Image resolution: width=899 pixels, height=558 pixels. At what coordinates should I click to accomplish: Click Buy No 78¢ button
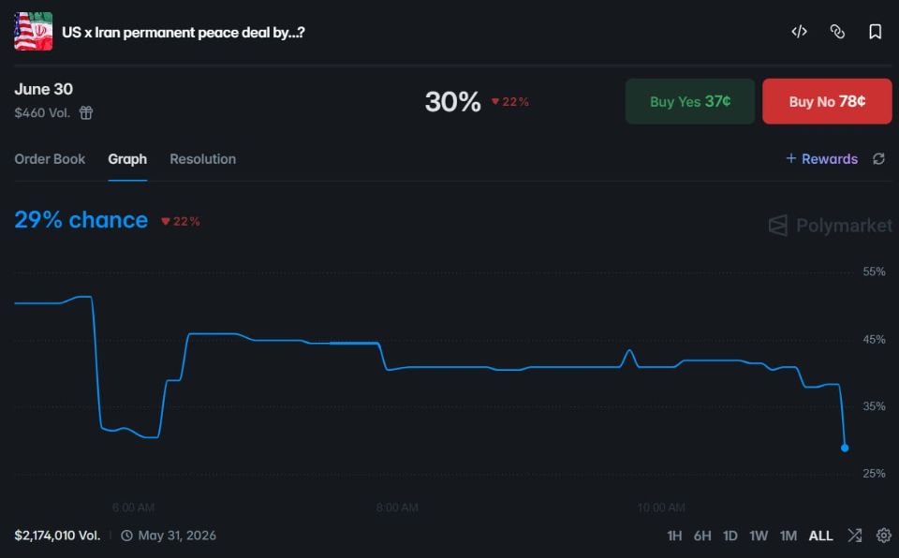click(x=827, y=101)
